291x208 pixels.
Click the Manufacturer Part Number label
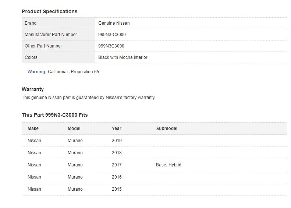[x=51, y=35]
